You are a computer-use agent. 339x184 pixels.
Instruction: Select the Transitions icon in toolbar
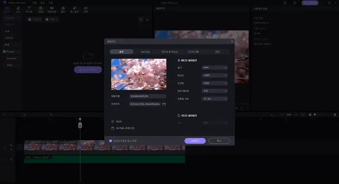tap(52, 9)
